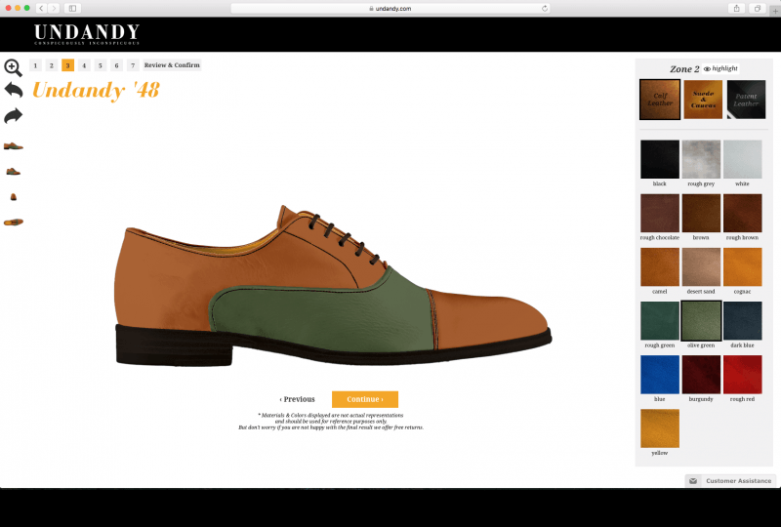This screenshot has height=527, width=781.
Task: Select the dark blue color swatch
Action: coord(742,320)
